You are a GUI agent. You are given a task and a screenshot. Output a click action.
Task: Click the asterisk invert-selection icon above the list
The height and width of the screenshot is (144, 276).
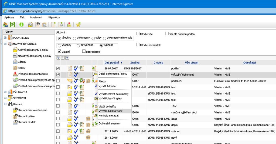67,58
